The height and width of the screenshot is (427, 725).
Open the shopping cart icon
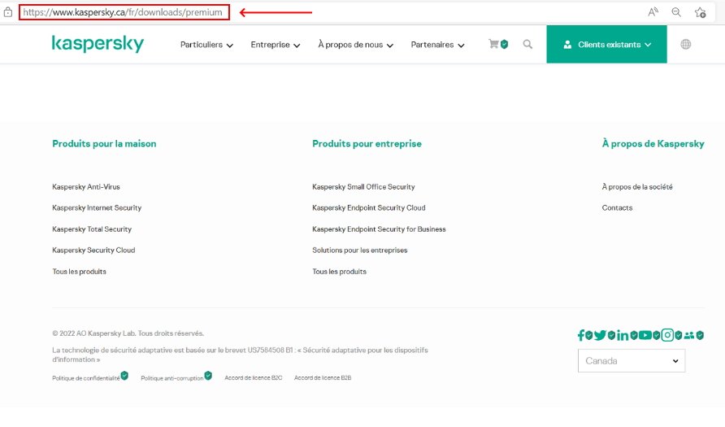493,44
